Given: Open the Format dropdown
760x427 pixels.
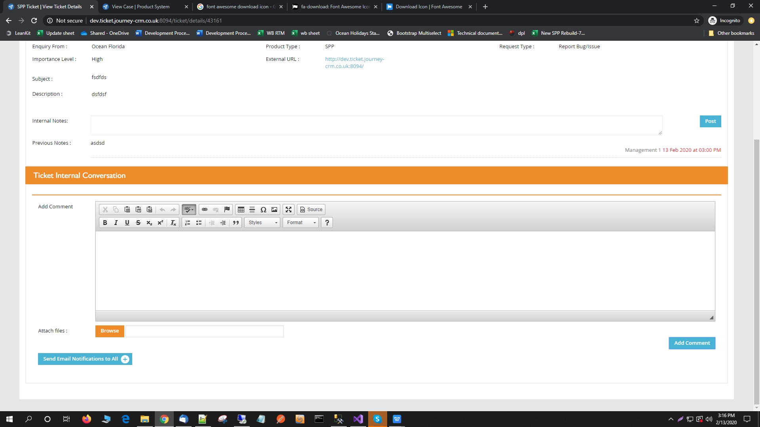Looking at the screenshot, I should pos(301,223).
